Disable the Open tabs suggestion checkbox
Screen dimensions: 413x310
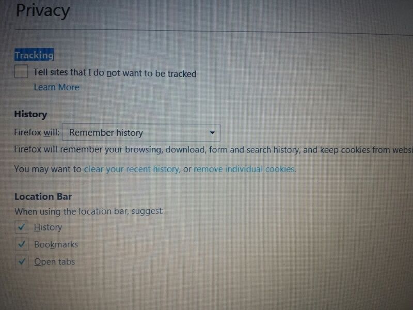[22, 261]
